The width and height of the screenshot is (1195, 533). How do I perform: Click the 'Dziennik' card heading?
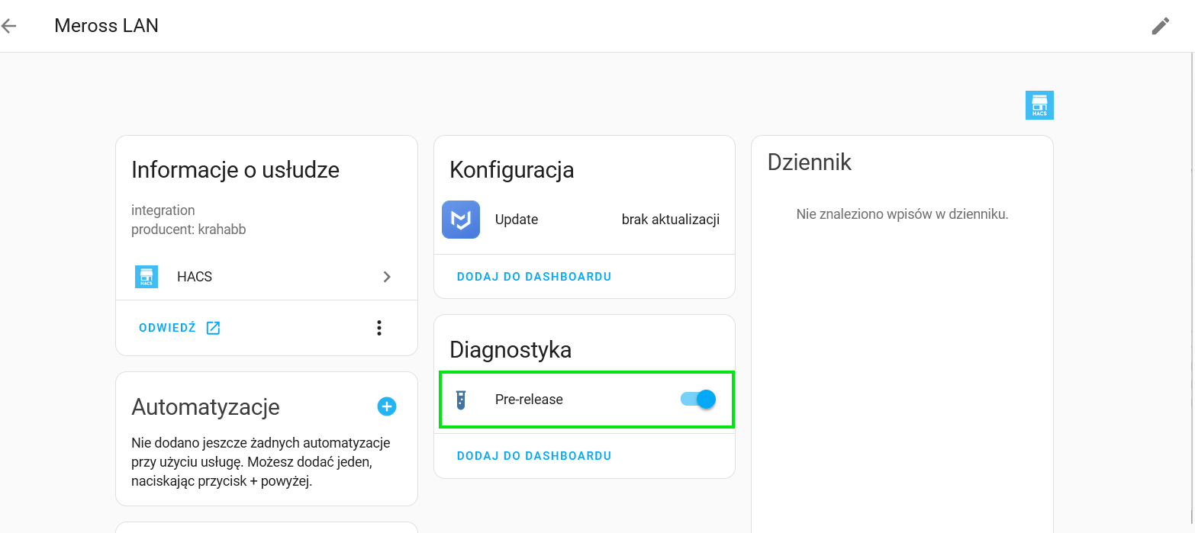pyautogui.click(x=810, y=162)
